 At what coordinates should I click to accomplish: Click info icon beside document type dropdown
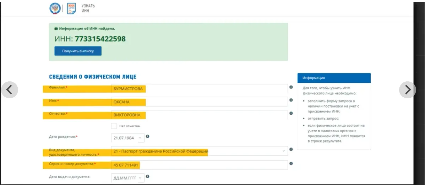[x=291, y=150]
